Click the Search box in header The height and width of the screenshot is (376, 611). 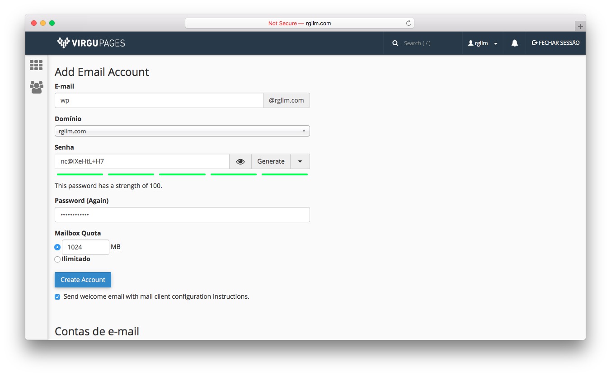(x=429, y=43)
